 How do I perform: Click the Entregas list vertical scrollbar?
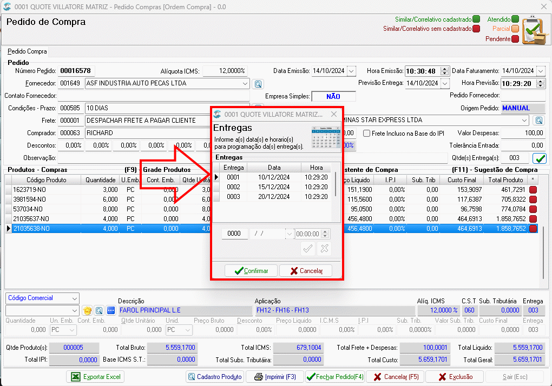(x=337, y=184)
